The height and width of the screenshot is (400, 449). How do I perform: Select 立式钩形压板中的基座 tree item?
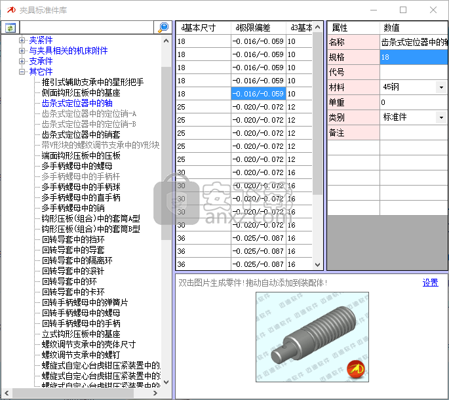(81, 334)
